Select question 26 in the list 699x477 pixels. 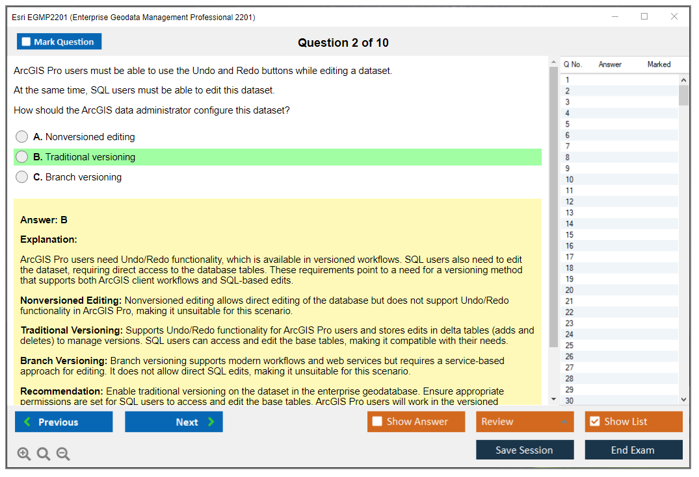tap(620, 356)
